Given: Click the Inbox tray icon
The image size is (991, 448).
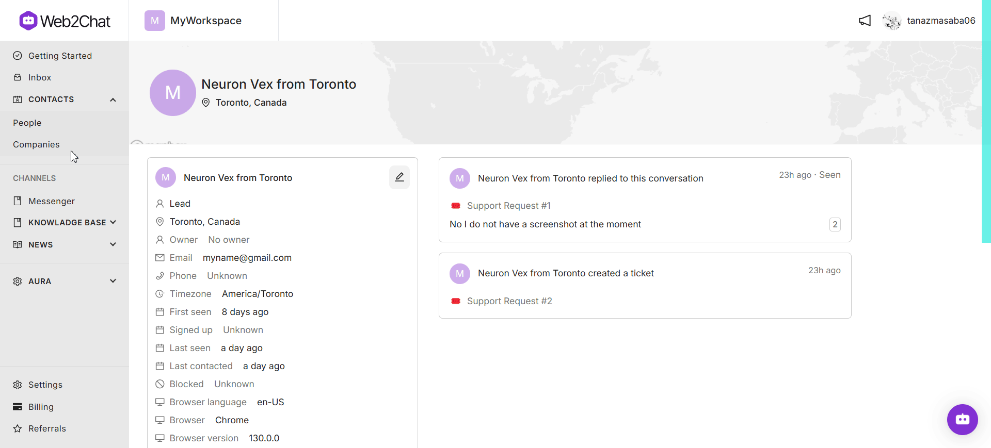Looking at the screenshot, I should 18,77.
